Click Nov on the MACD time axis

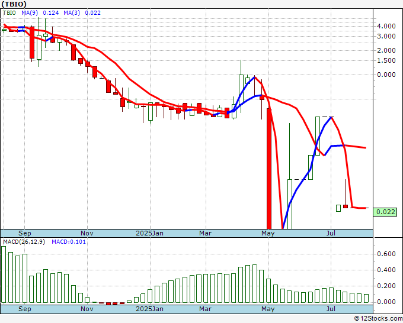click(x=87, y=309)
